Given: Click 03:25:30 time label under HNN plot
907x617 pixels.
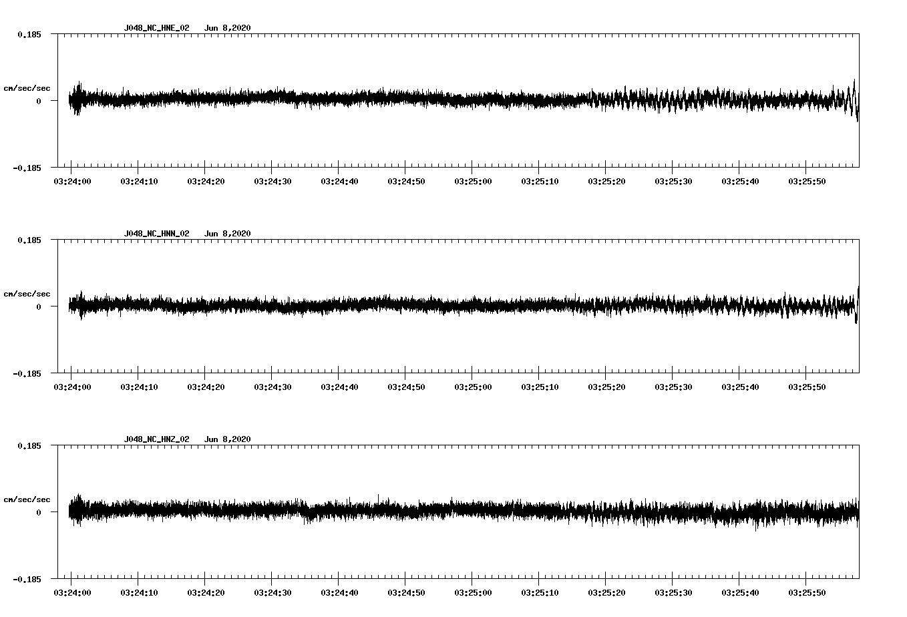Looking at the screenshot, I should point(673,387).
